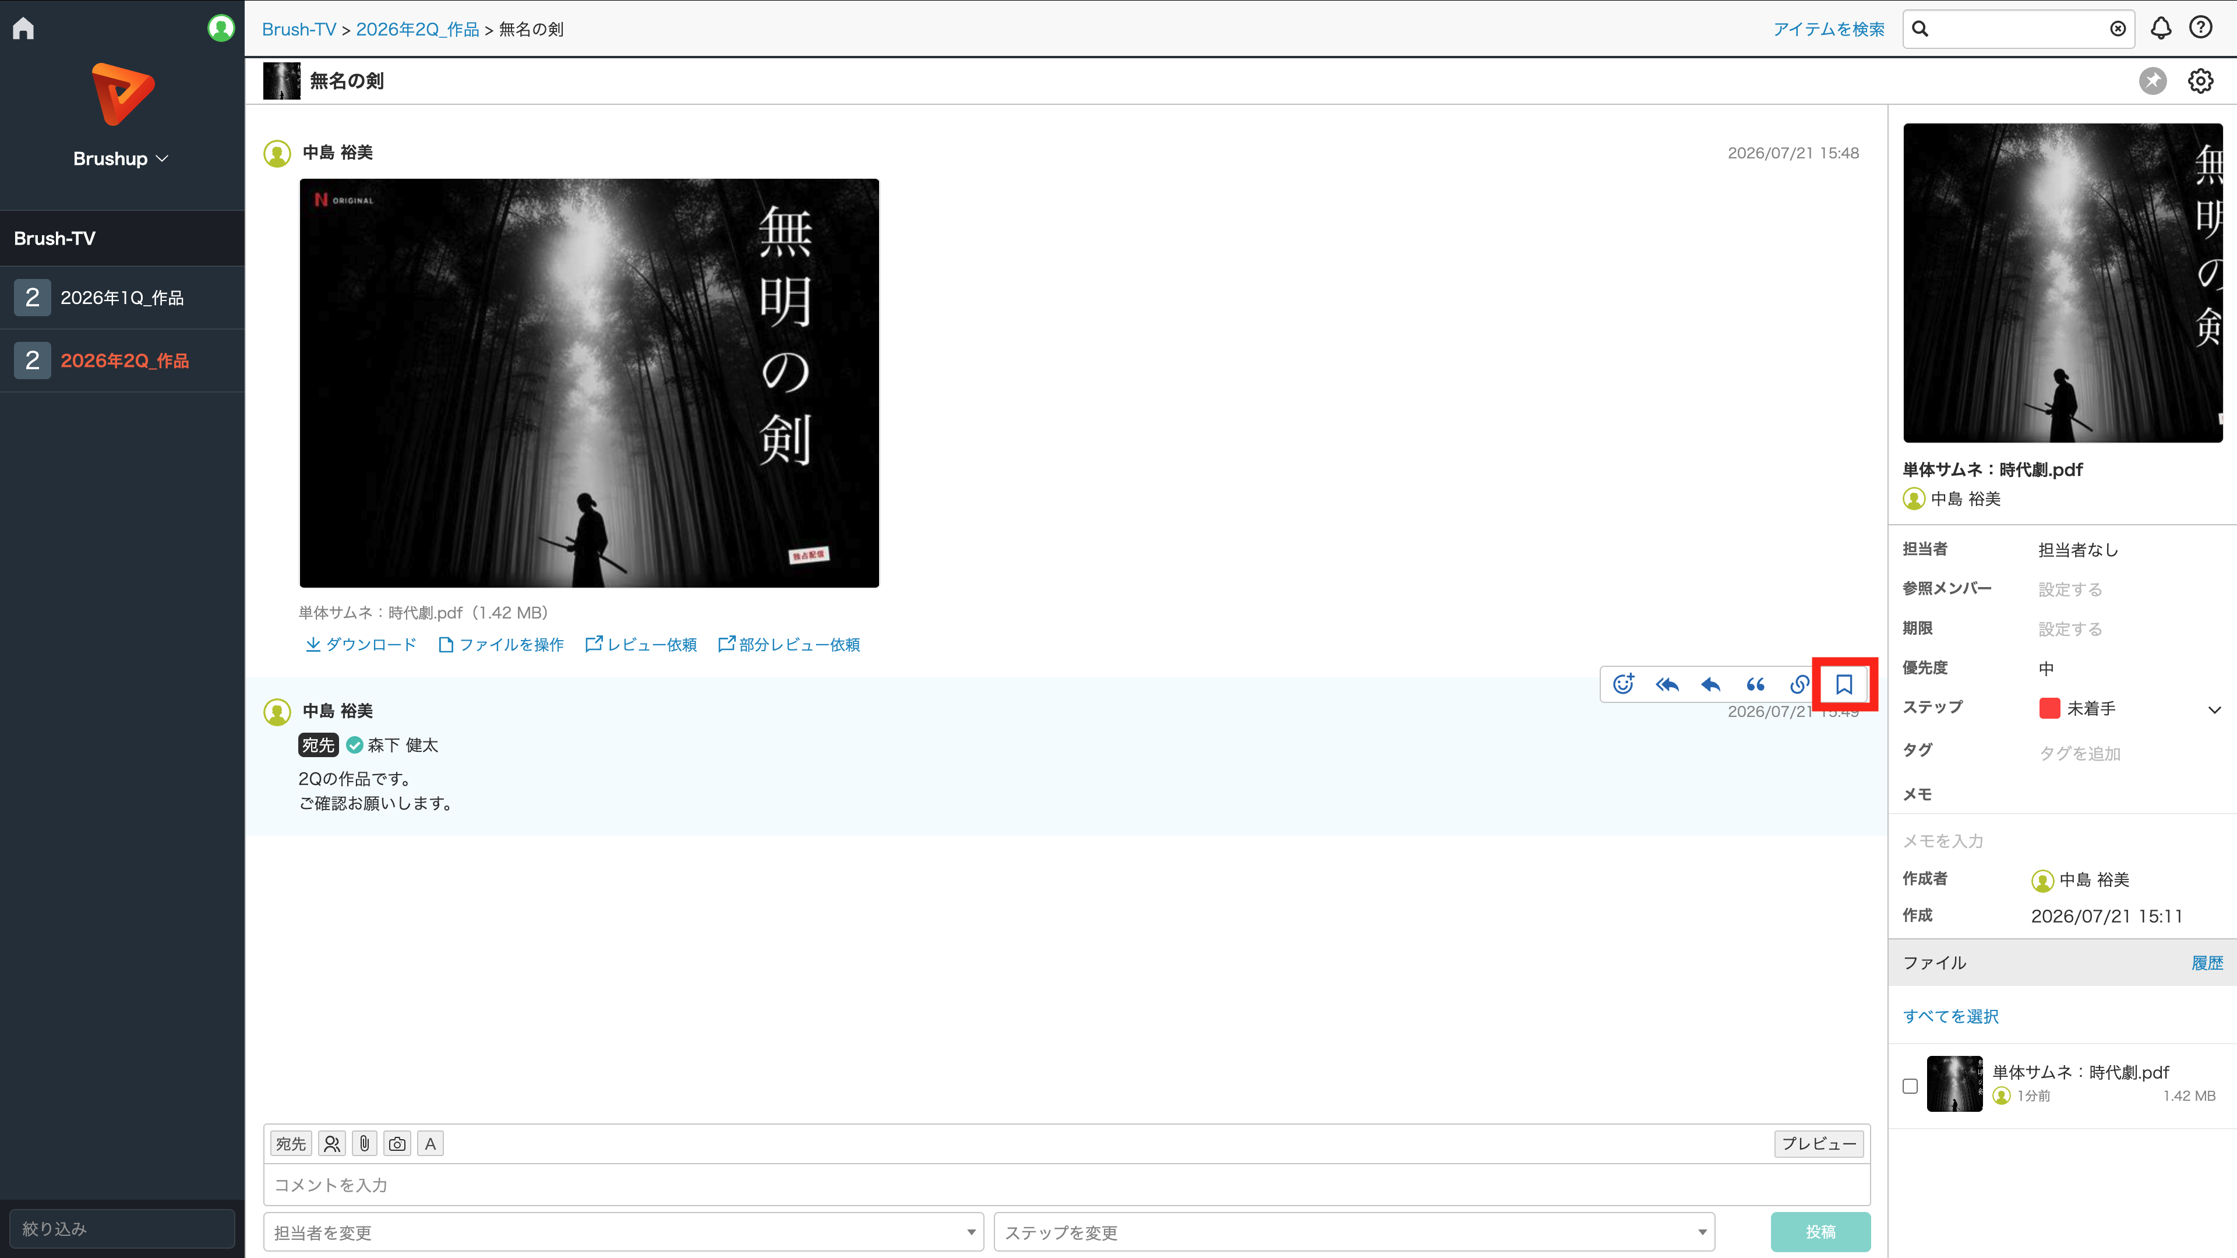Screen dimensions: 2237x1258
Task: Toggle the pin icon for this item
Action: [2153, 81]
